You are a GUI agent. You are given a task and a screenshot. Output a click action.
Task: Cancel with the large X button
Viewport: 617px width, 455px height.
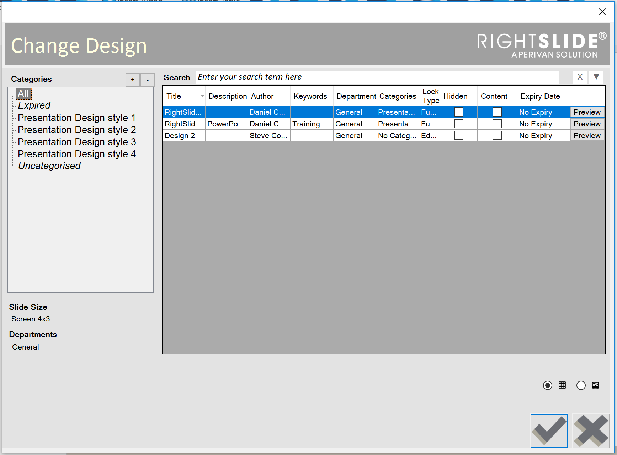click(591, 430)
